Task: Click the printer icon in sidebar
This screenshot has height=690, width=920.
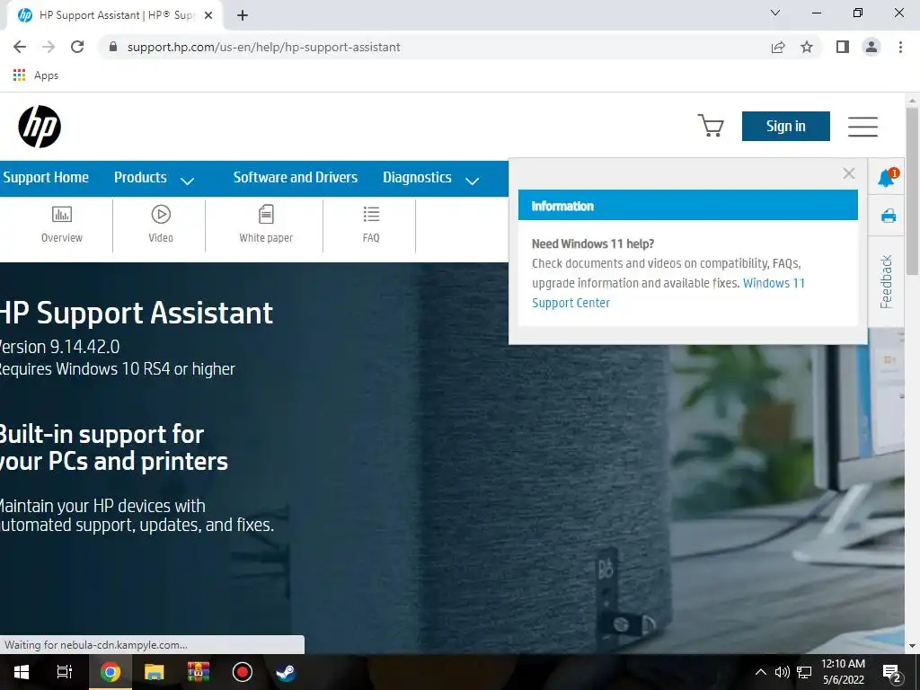Action: 889,216
